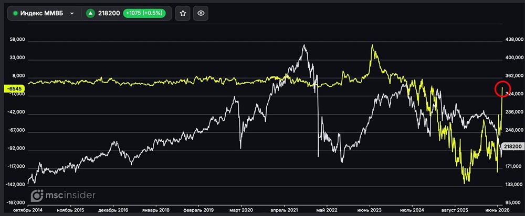The width and height of the screenshot is (525, 216).
Task: Click the white 218200 right-axis price label
Action: click(512, 146)
